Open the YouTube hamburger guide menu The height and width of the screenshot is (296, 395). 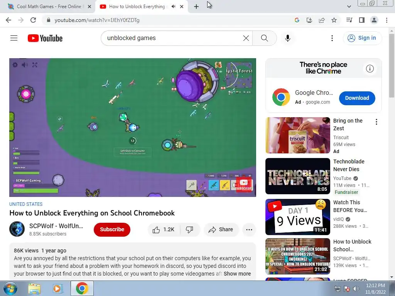(x=14, y=38)
